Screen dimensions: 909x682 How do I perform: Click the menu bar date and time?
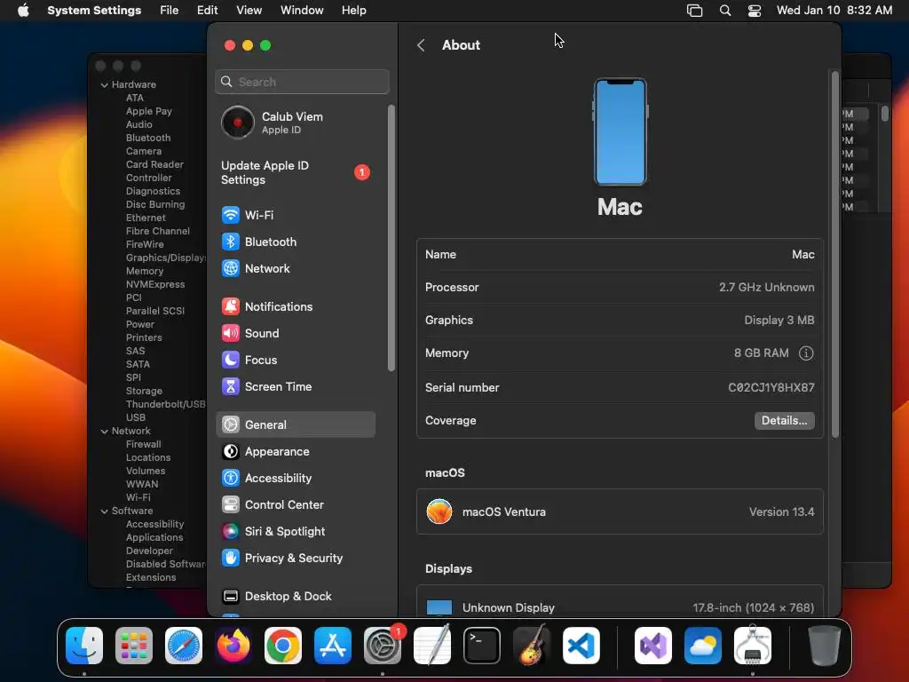(x=834, y=10)
